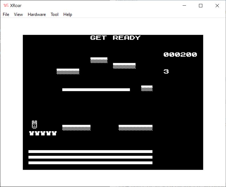Click the long thin white bar mid-screen
Image resolution: width=226 pixels, height=187 pixels.
(x=96, y=90)
